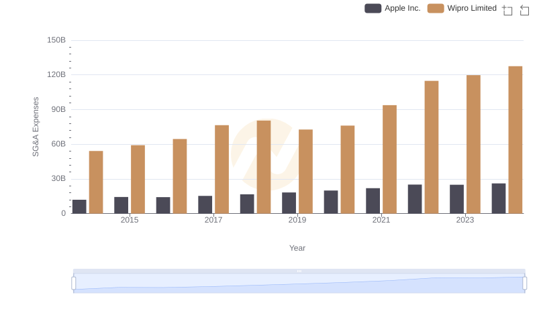Click the Apple Inc. bar for 2023
The image size is (537, 309).
tap(457, 199)
